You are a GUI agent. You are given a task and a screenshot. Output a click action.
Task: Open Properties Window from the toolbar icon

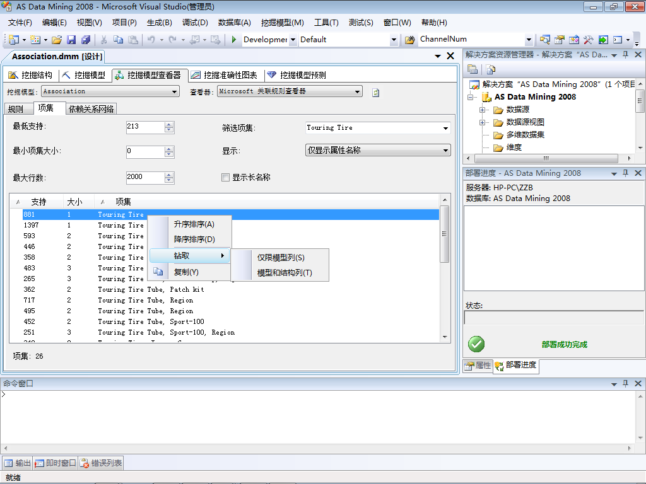(x=559, y=40)
